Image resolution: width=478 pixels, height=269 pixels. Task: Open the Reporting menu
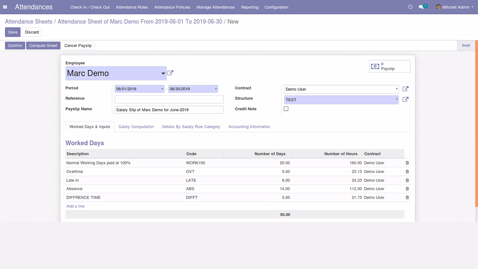pyautogui.click(x=250, y=7)
